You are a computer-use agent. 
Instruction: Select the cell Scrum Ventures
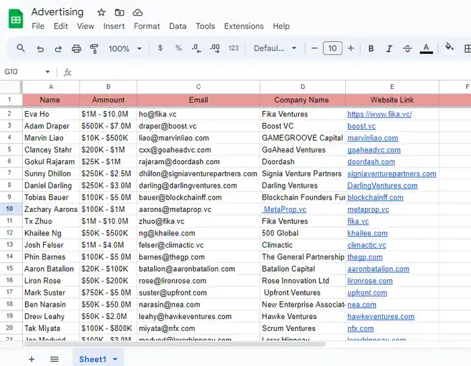click(303, 328)
